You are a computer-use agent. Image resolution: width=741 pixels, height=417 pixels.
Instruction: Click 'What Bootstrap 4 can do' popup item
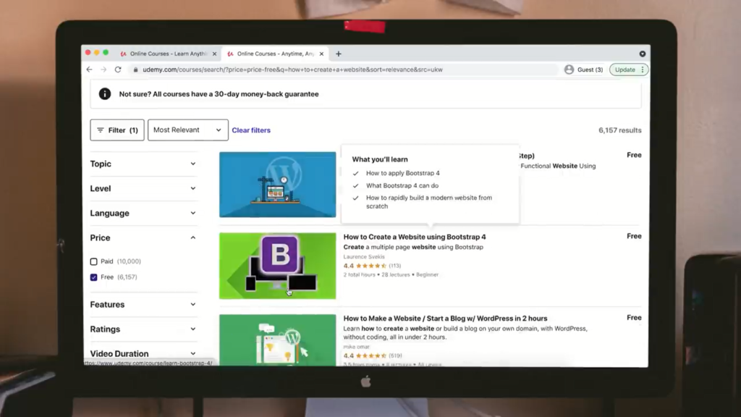[x=402, y=186]
